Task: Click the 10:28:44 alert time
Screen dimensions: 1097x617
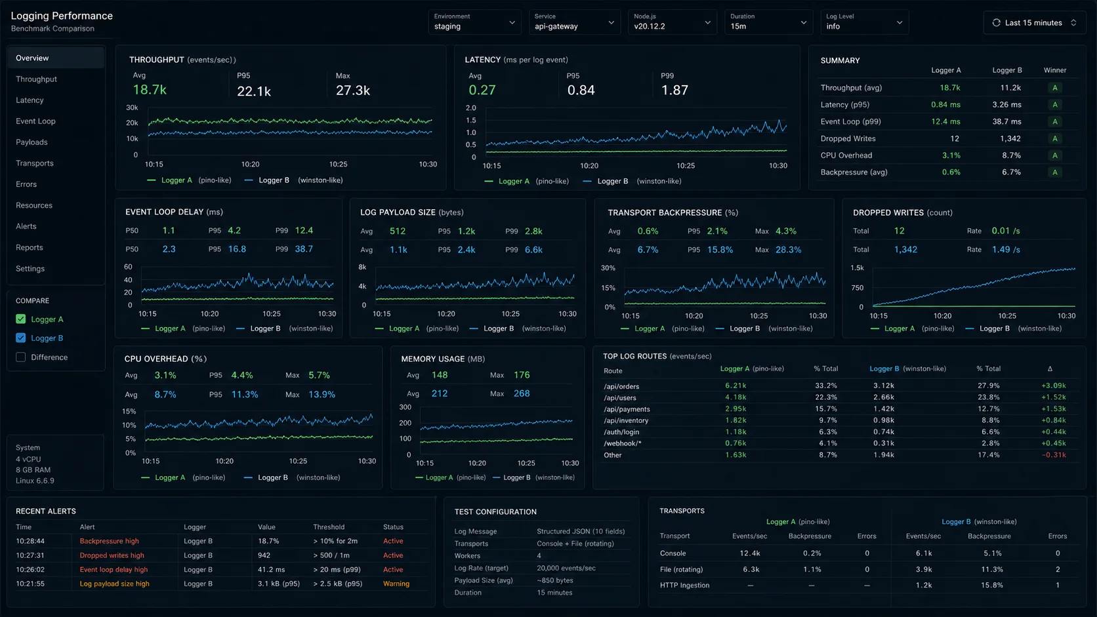Action: tap(30, 541)
